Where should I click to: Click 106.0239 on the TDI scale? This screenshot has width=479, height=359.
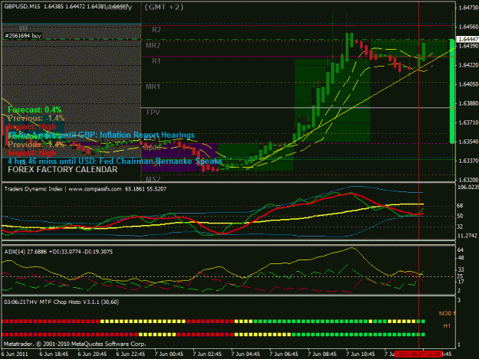coord(468,187)
